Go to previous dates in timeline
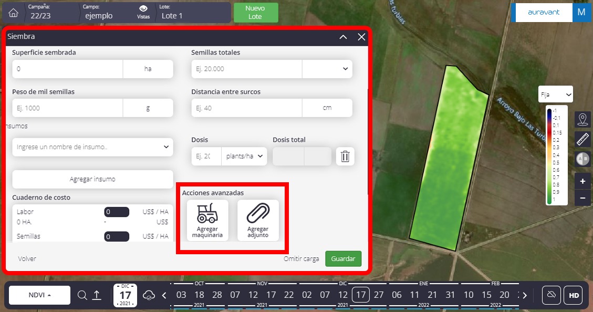The height and width of the screenshot is (312, 593). (x=164, y=295)
